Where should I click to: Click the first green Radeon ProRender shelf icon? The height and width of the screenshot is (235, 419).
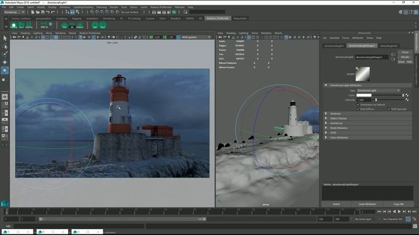(x=14, y=25)
